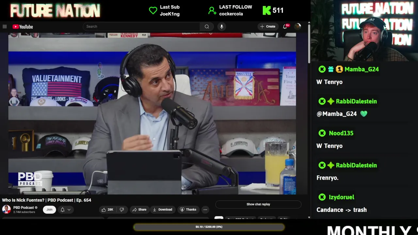
Task: Click the streamer webcam feed
Action: click(364, 31)
